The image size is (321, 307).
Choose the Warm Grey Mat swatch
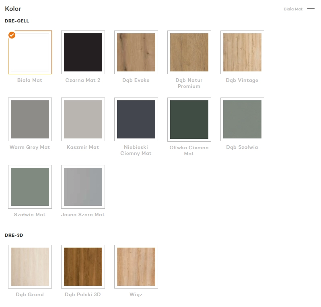click(30, 119)
